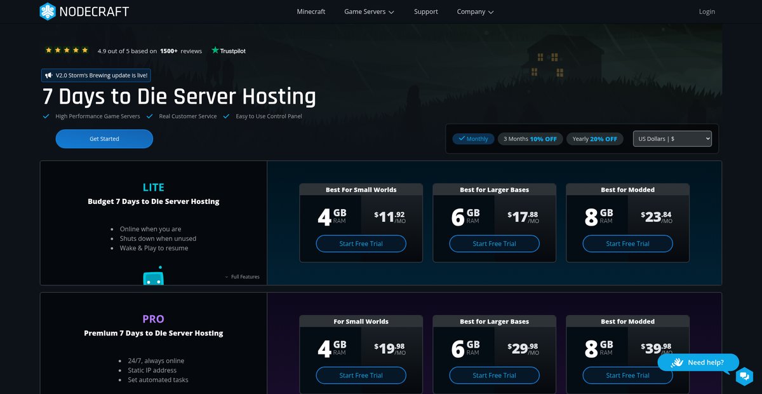Image resolution: width=762 pixels, height=394 pixels.
Task: Open the Minecraft nav item
Action: click(311, 11)
